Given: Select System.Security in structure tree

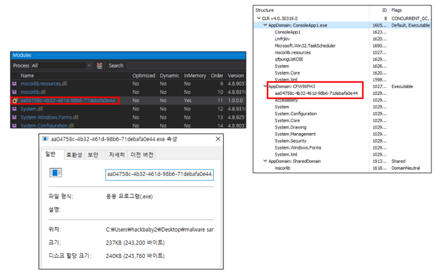Looking at the screenshot, I should (x=290, y=140).
